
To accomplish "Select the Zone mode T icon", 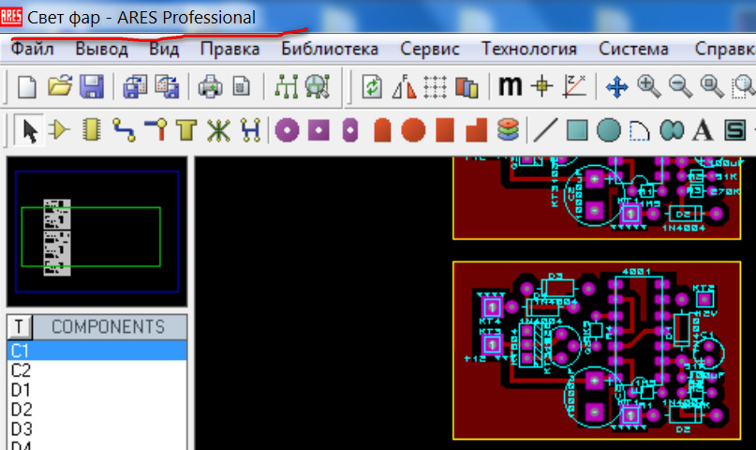I will pyautogui.click(x=186, y=130).
